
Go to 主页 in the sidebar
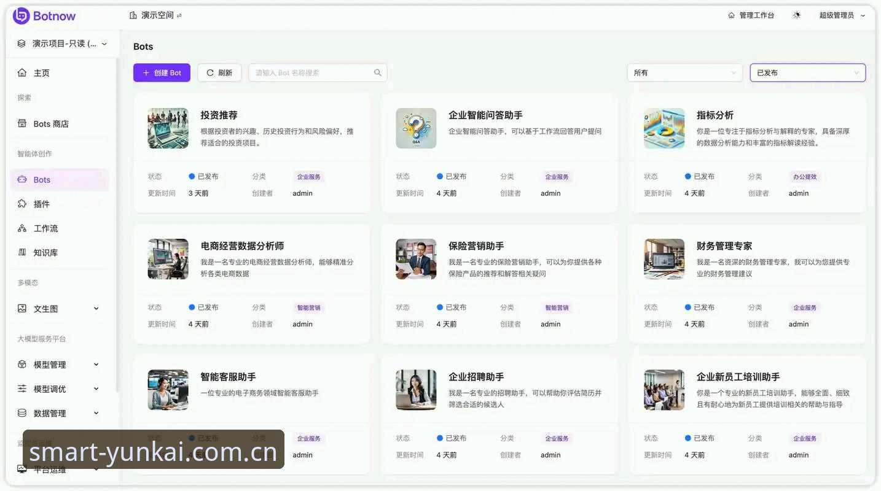[x=60, y=73]
